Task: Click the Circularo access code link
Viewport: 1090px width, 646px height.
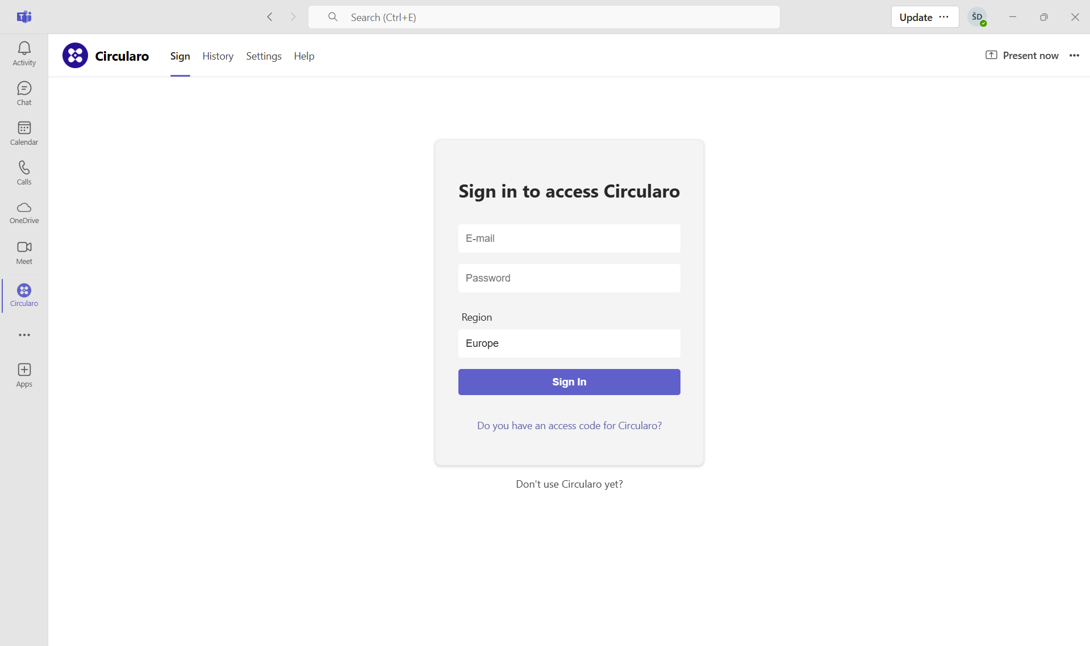Action: click(569, 426)
